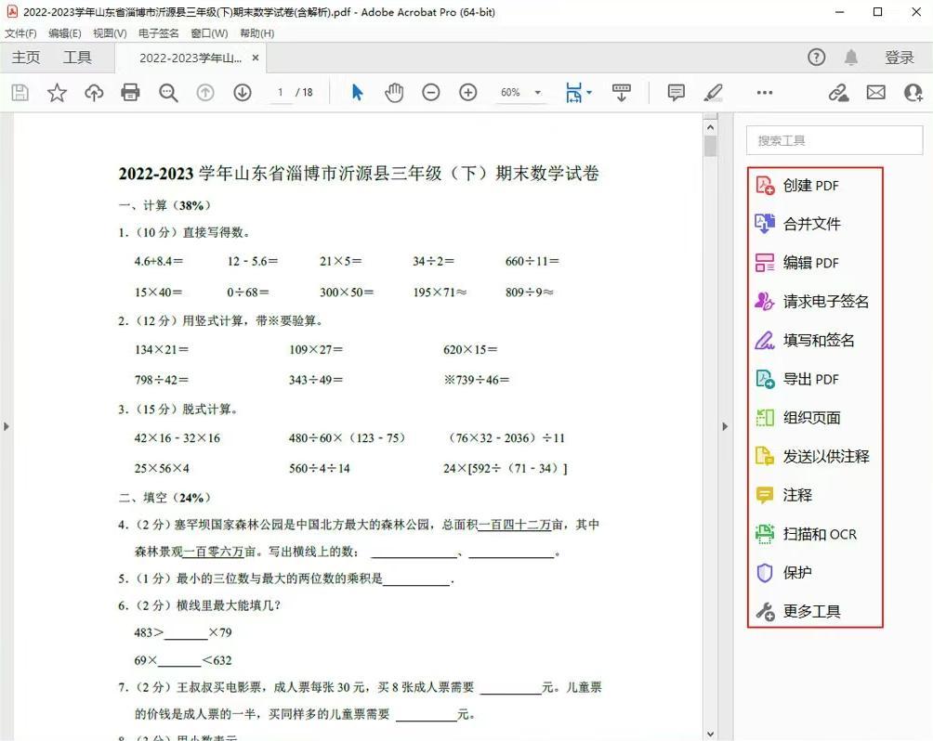The height and width of the screenshot is (741, 933).
Task: Open the 创建 PDF tool
Action: click(x=809, y=185)
